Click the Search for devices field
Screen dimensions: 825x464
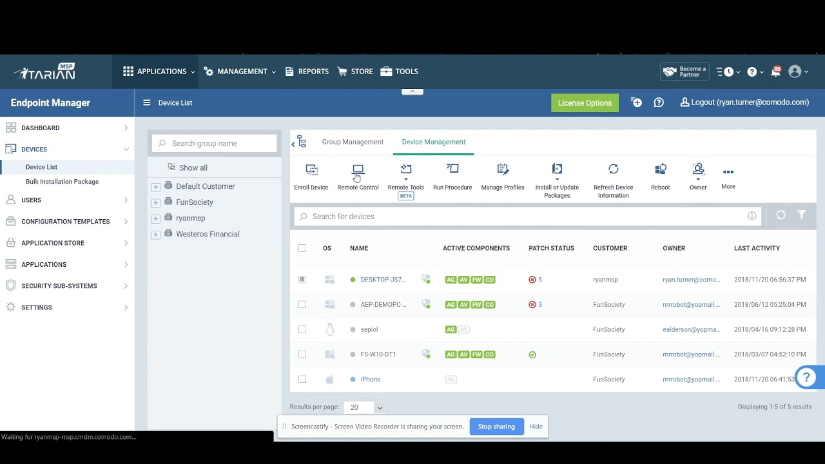point(527,217)
